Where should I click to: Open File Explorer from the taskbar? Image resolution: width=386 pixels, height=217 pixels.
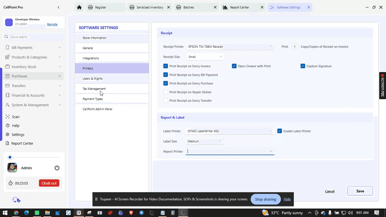point(47,213)
